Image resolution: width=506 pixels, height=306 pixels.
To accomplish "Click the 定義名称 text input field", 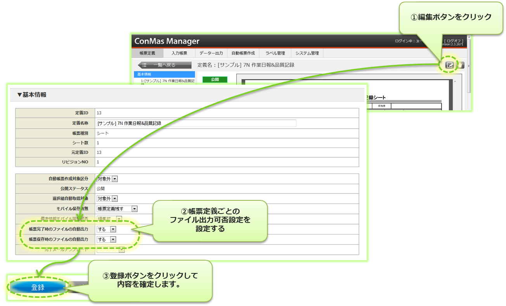I will [x=196, y=123].
